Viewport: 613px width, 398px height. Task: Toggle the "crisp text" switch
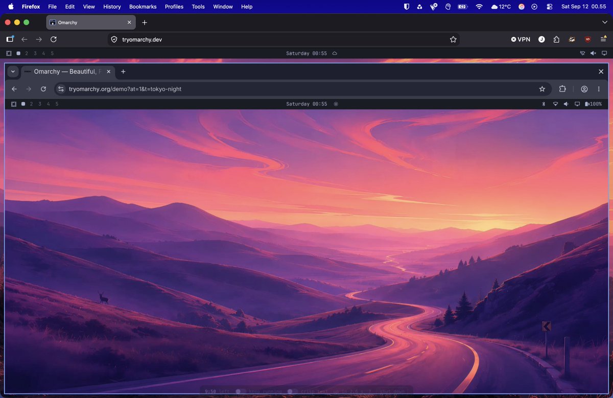point(293,391)
